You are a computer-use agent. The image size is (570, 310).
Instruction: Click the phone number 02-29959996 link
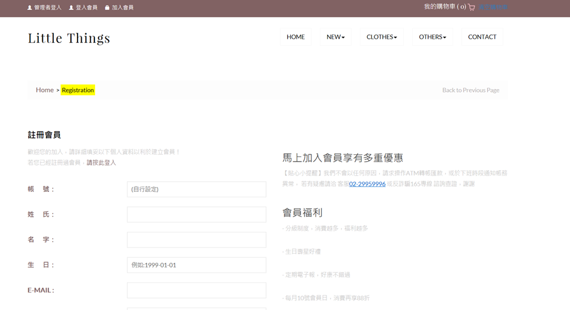[367, 184]
